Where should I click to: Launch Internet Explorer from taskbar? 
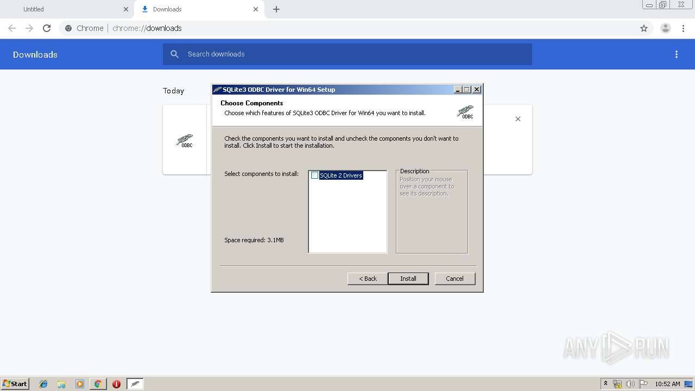coord(43,384)
